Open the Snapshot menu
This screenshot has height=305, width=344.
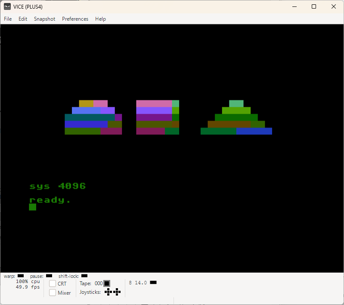pyautogui.click(x=44, y=19)
